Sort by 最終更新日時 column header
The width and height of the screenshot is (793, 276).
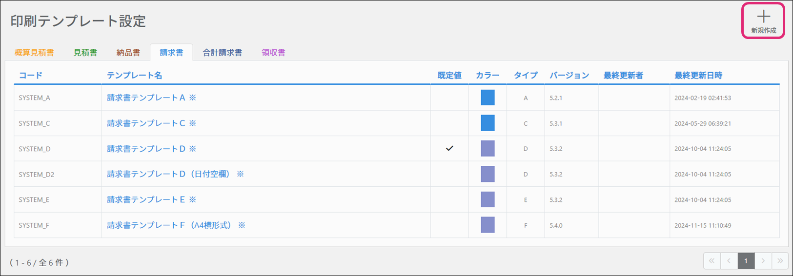[x=698, y=75]
